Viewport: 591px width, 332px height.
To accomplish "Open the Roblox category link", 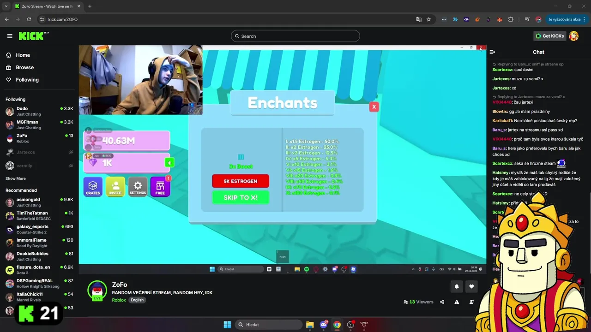I will click(119, 300).
